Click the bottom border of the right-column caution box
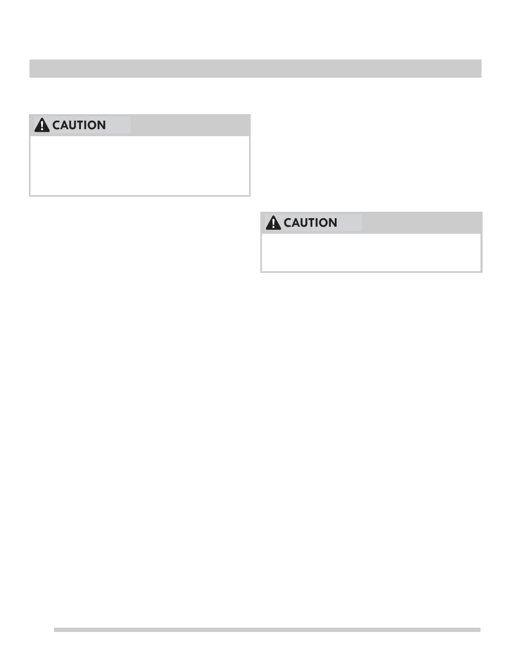The image size is (511, 662). 371,272
